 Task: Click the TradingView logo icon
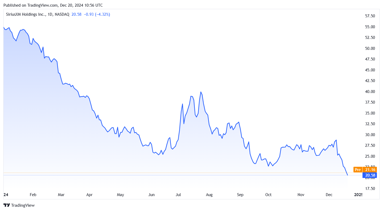7,205
